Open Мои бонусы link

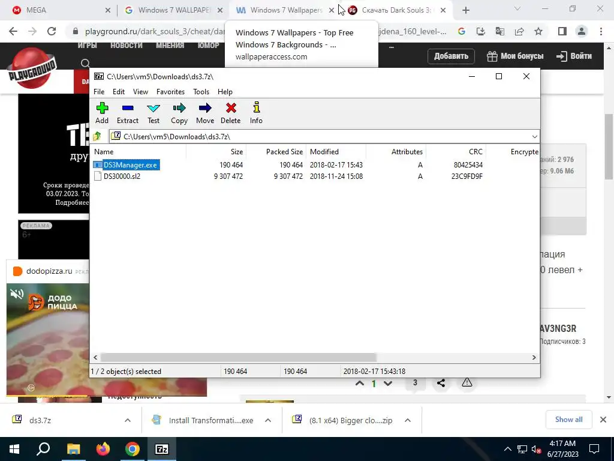pos(515,56)
